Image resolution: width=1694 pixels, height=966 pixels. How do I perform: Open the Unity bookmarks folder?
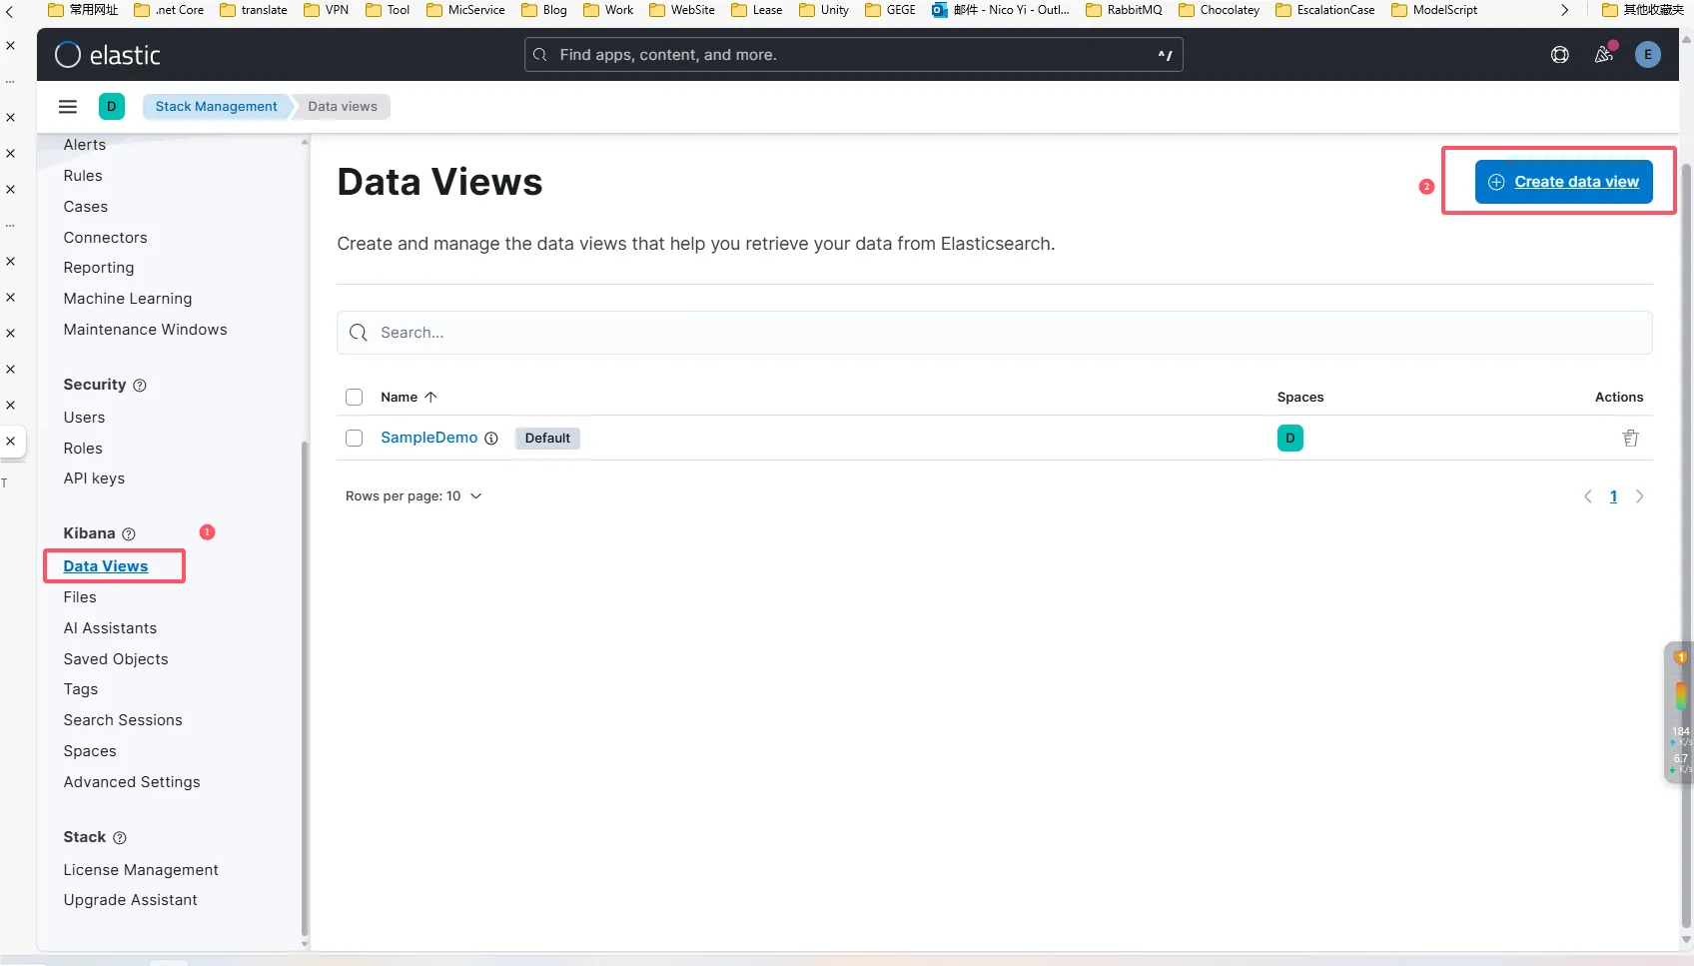click(x=824, y=10)
